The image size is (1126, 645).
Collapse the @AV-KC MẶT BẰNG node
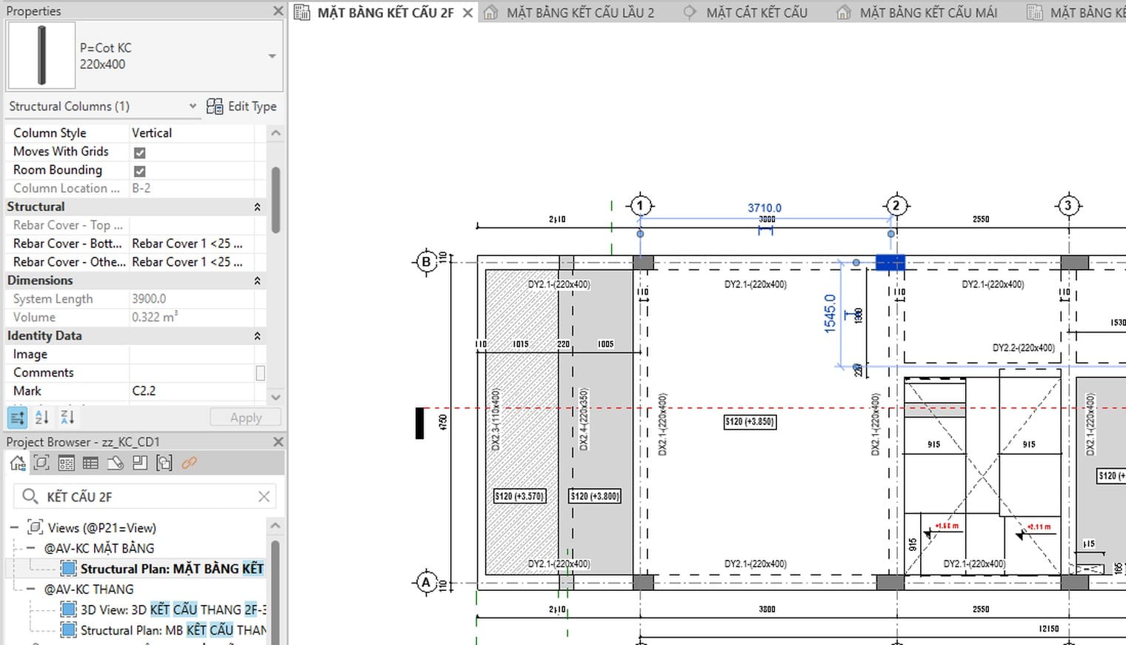tap(30, 549)
